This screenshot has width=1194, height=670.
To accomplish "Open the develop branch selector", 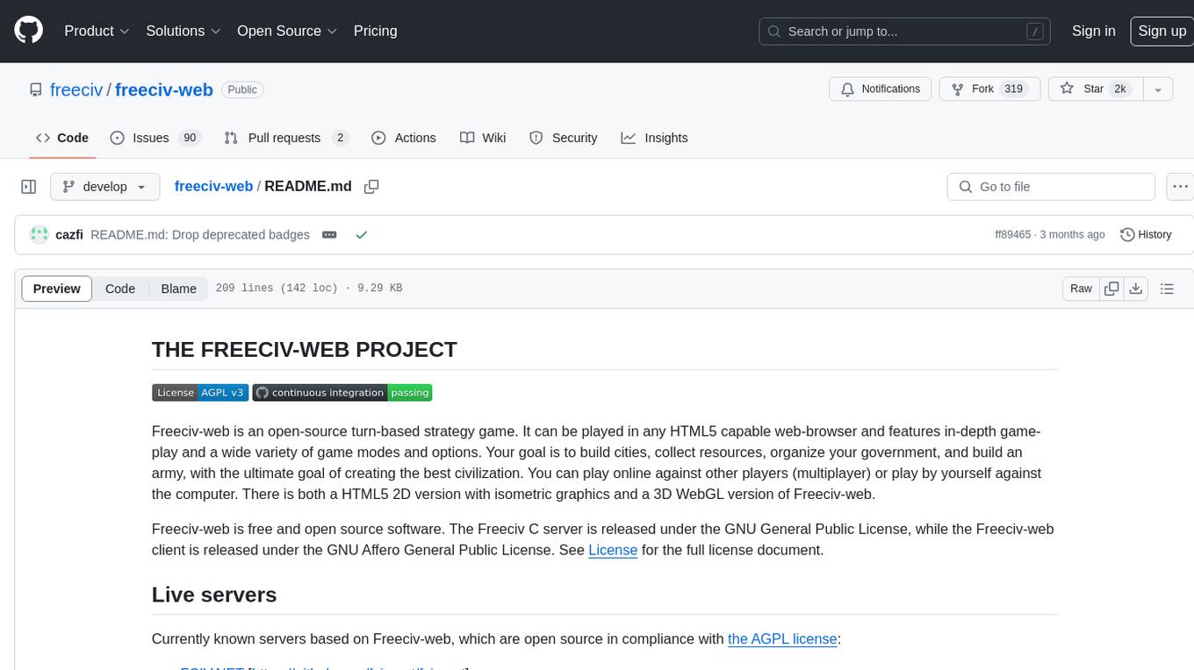I will (x=104, y=187).
